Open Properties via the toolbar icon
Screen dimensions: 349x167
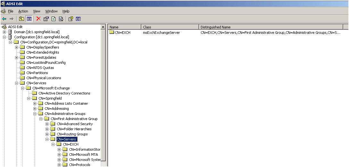pyautogui.click(x=46, y=19)
